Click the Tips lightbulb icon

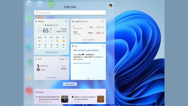coord(73,46)
